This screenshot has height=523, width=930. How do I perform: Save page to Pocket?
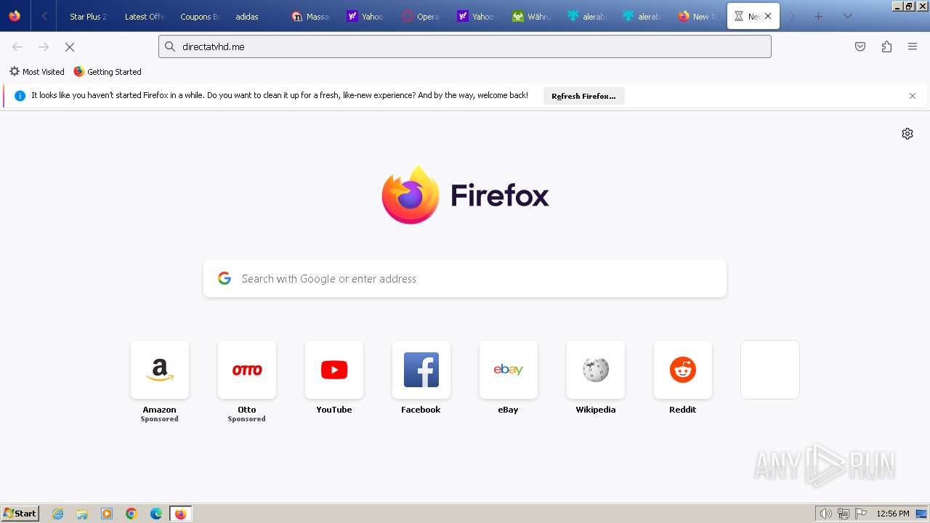click(860, 46)
